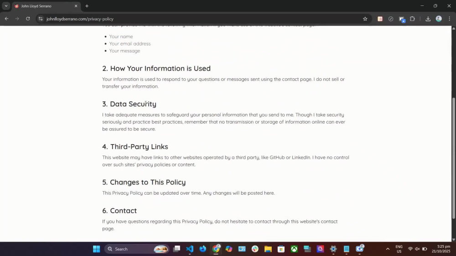
Task: Click the taskbar Search box
Action: click(x=137, y=249)
